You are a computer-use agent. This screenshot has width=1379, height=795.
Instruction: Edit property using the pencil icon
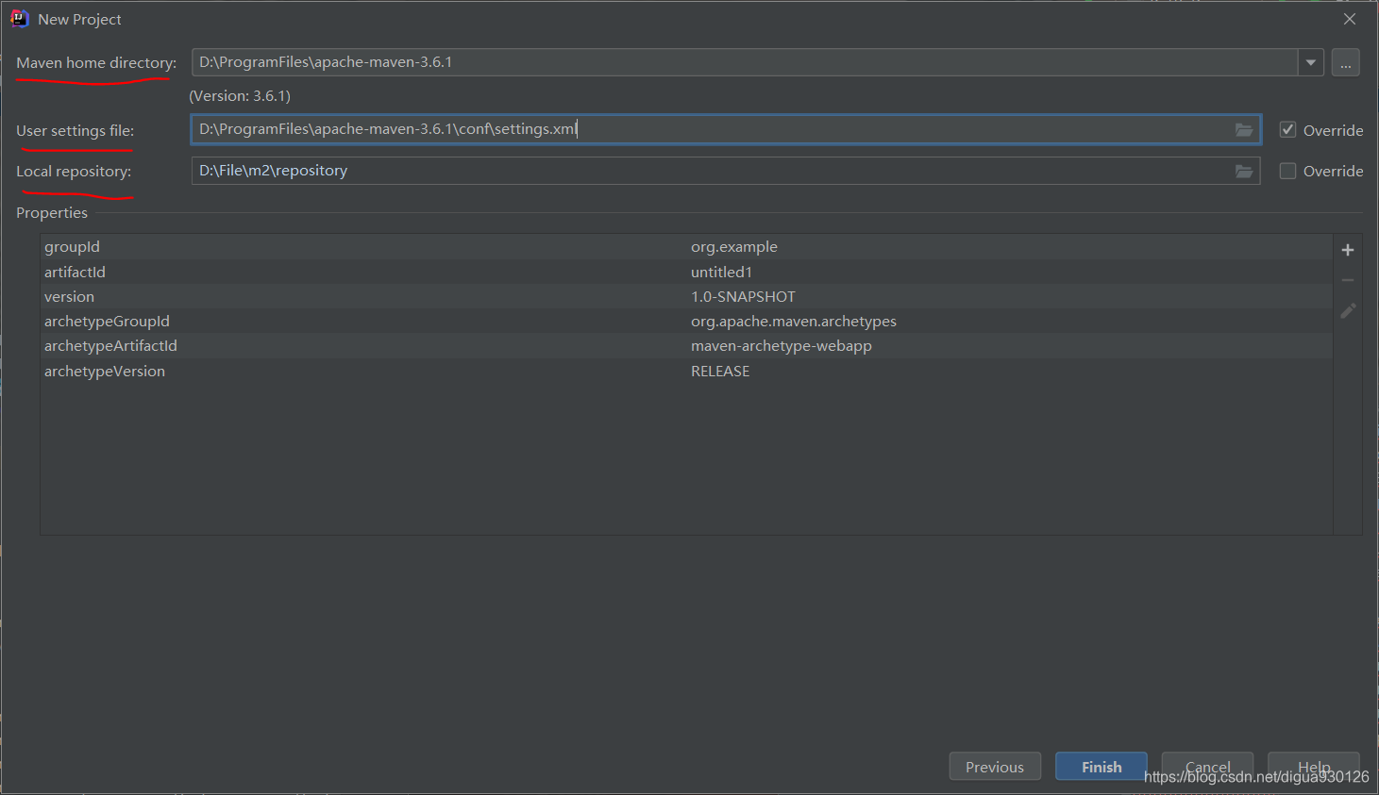tap(1348, 310)
